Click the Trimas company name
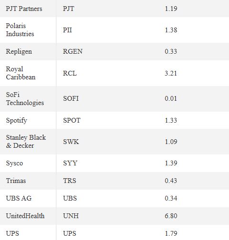Image resolution: width=229 pixels, height=240 pixels. [x=16, y=181]
